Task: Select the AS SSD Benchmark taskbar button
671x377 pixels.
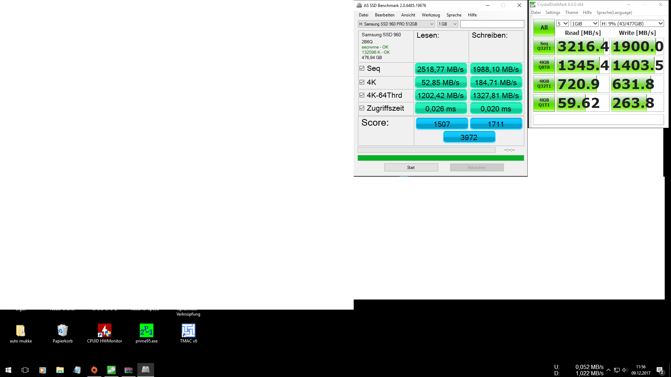Action: click(146, 370)
